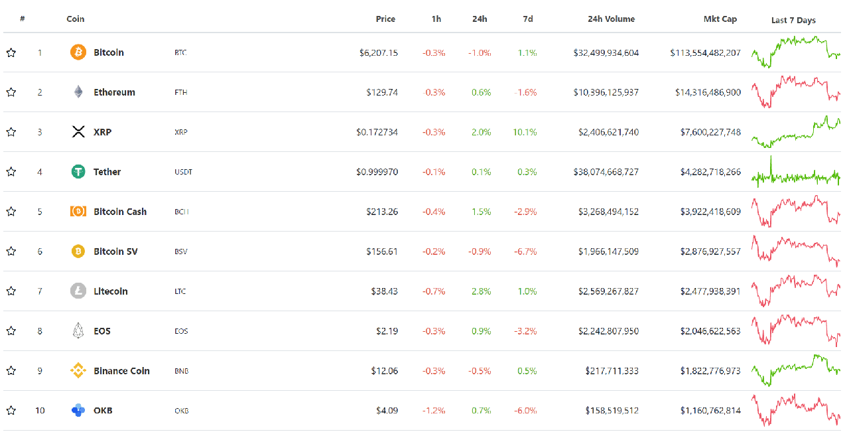Screen dimensions: 849x432
Task: Open the Ethereum coin page link
Action: (x=114, y=92)
